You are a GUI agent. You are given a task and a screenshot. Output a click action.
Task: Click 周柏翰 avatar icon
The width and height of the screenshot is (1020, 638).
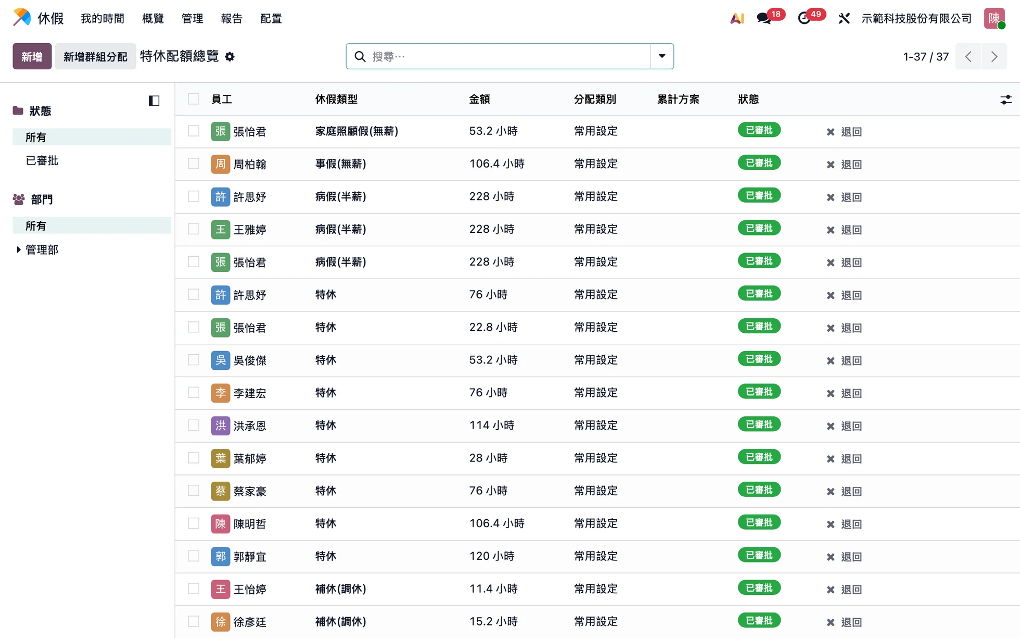pos(221,164)
